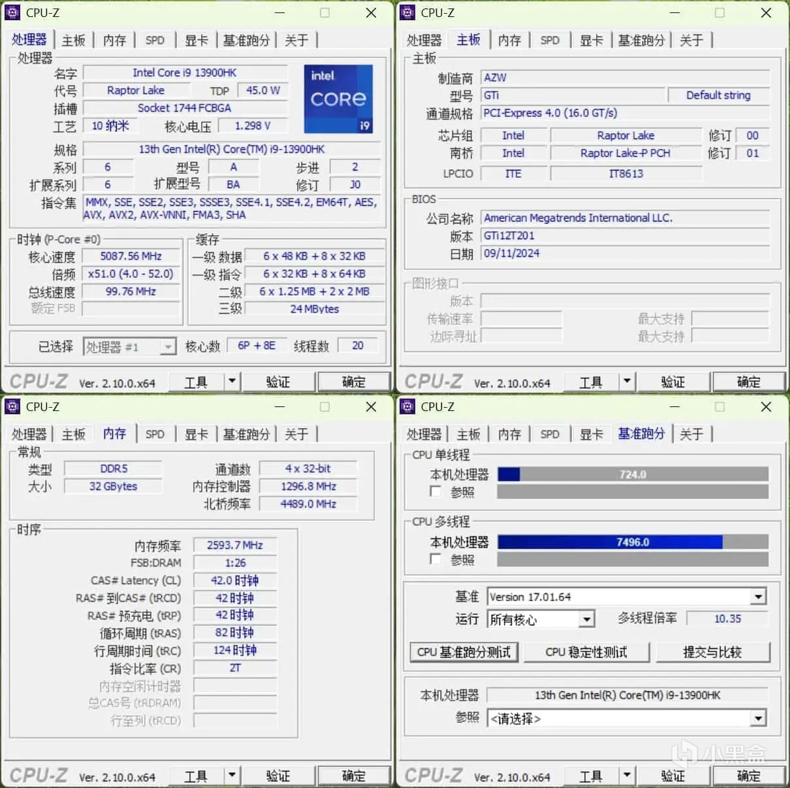The width and height of the screenshot is (790, 788).
Task: Minimize the benchmark tab CPU-Z window
Action: (674, 406)
